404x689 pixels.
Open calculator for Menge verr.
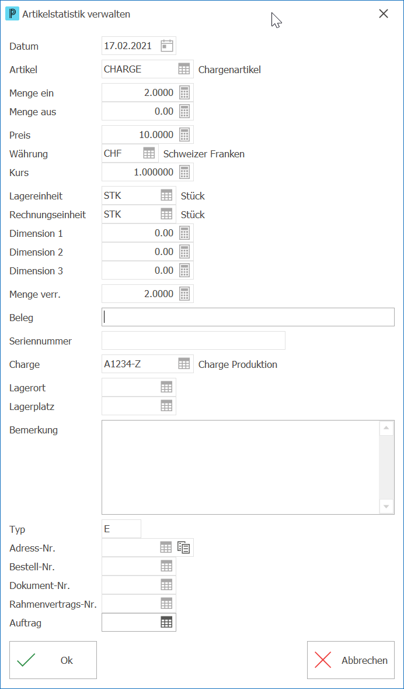coord(184,294)
